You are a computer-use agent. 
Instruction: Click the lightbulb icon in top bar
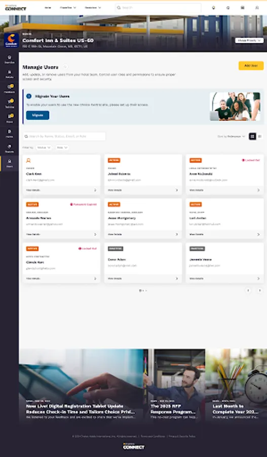[213, 8]
